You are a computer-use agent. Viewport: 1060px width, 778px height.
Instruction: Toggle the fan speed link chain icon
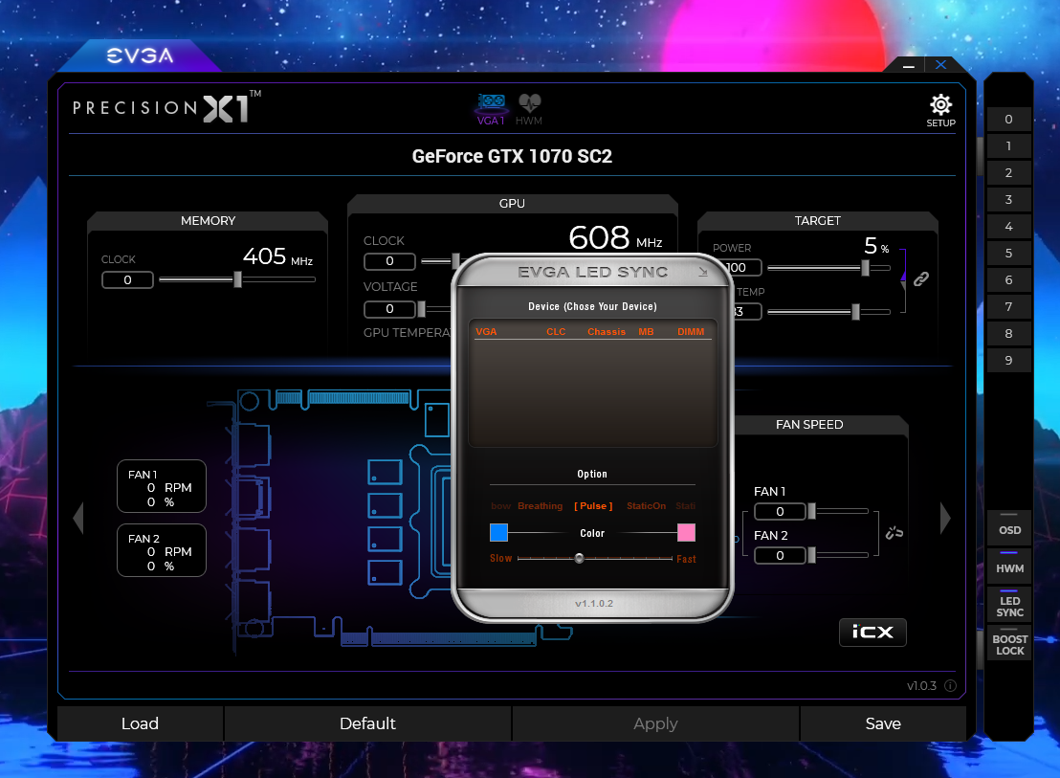894,533
